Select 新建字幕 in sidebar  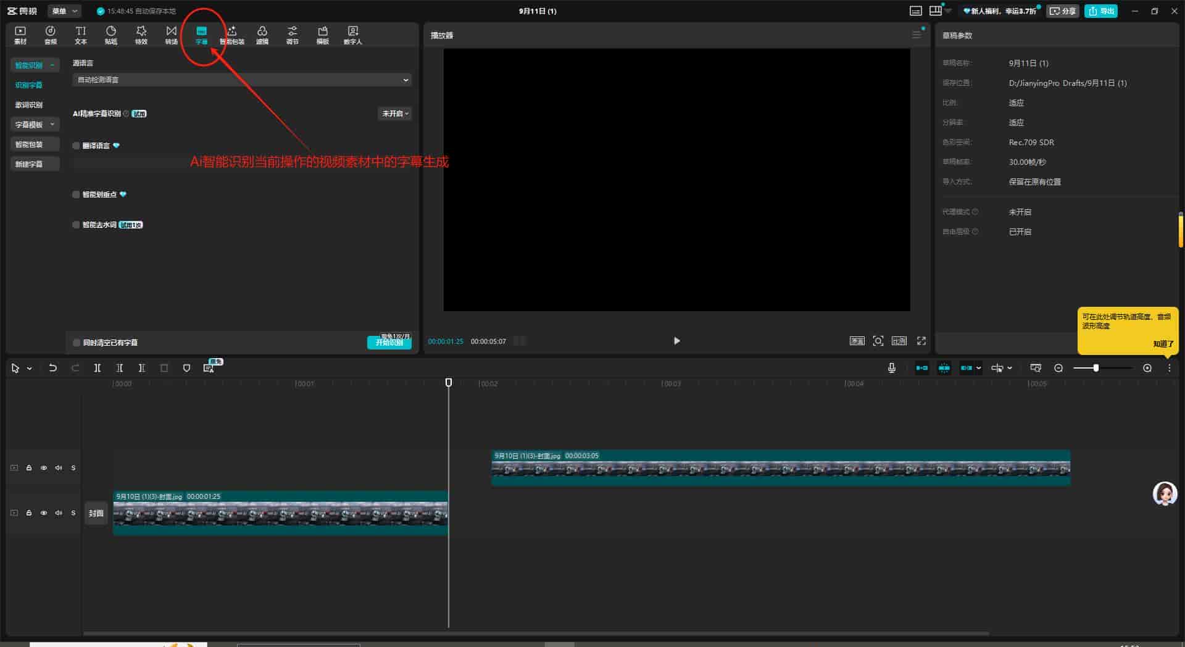[29, 164]
